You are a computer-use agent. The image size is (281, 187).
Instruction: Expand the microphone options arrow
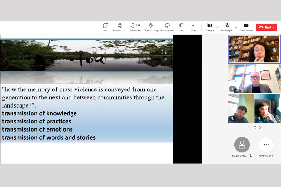click(x=236, y=27)
